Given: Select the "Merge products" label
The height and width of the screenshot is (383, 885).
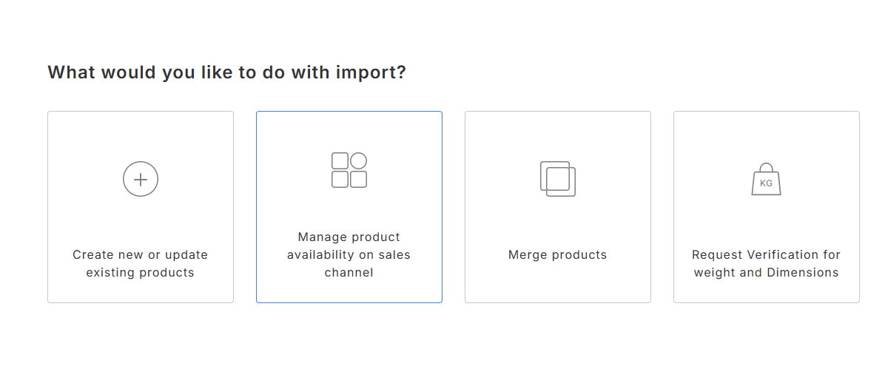Looking at the screenshot, I should (x=558, y=254).
